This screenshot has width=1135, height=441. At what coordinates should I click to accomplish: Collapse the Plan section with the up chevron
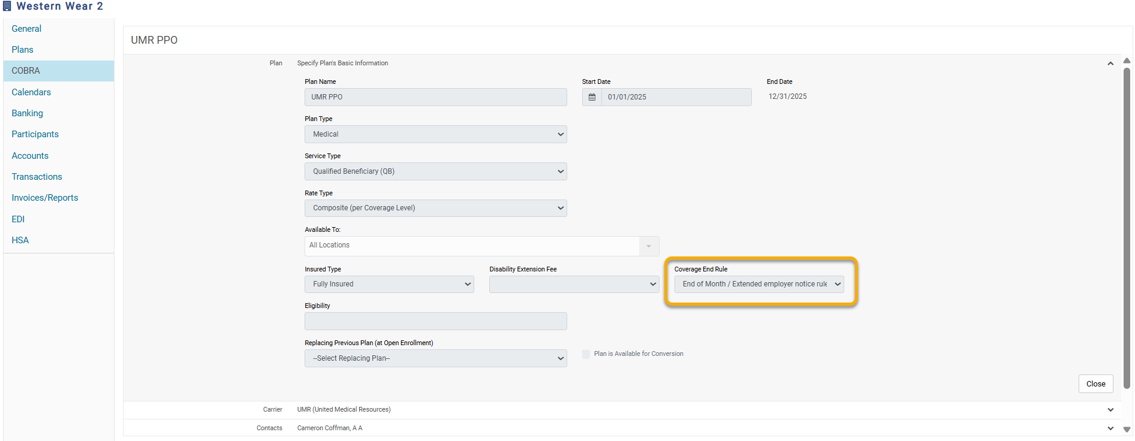tap(1110, 64)
